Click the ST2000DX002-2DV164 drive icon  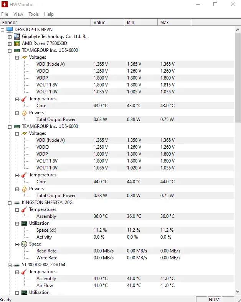point(17,265)
